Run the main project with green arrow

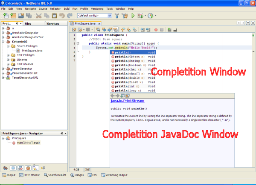coord(133,16)
